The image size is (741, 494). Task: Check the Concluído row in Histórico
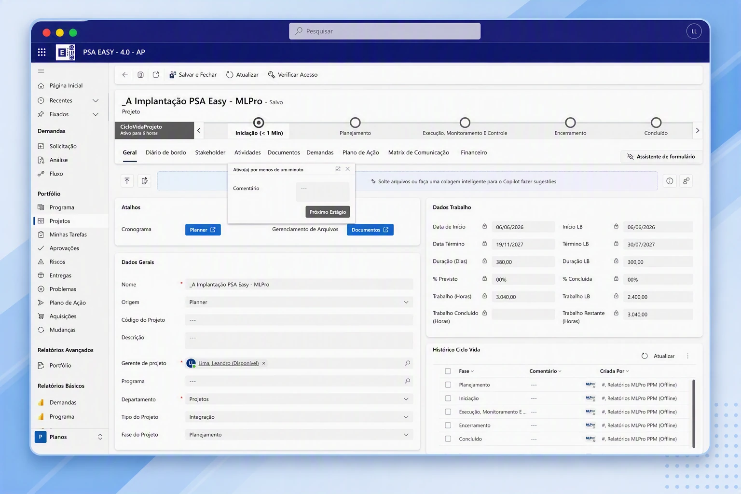point(448,439)
